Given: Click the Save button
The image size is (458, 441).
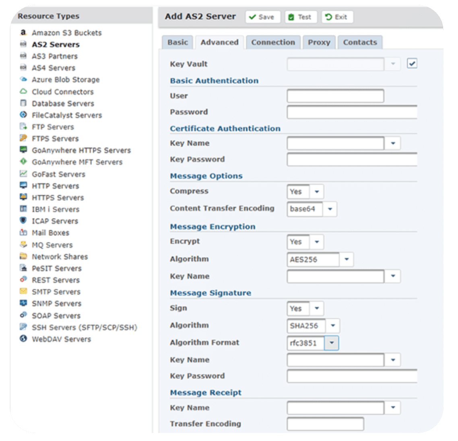Looking at the screenshot, I should point(262,17).
